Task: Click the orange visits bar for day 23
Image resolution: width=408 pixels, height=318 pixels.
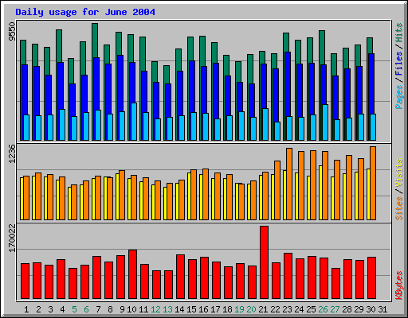Action: (289, 184)
